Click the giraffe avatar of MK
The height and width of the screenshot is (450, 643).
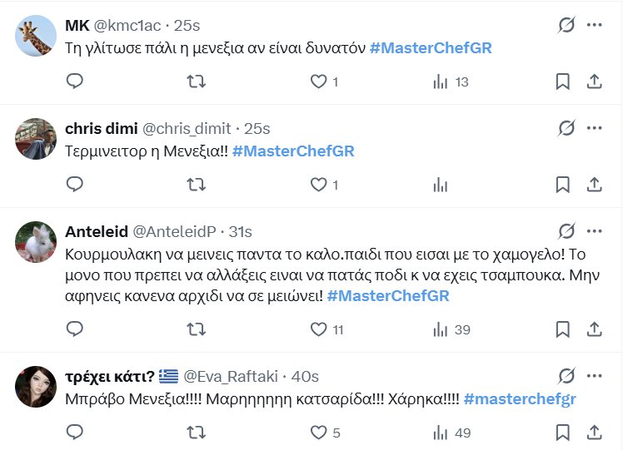click(x=37, y=37)
